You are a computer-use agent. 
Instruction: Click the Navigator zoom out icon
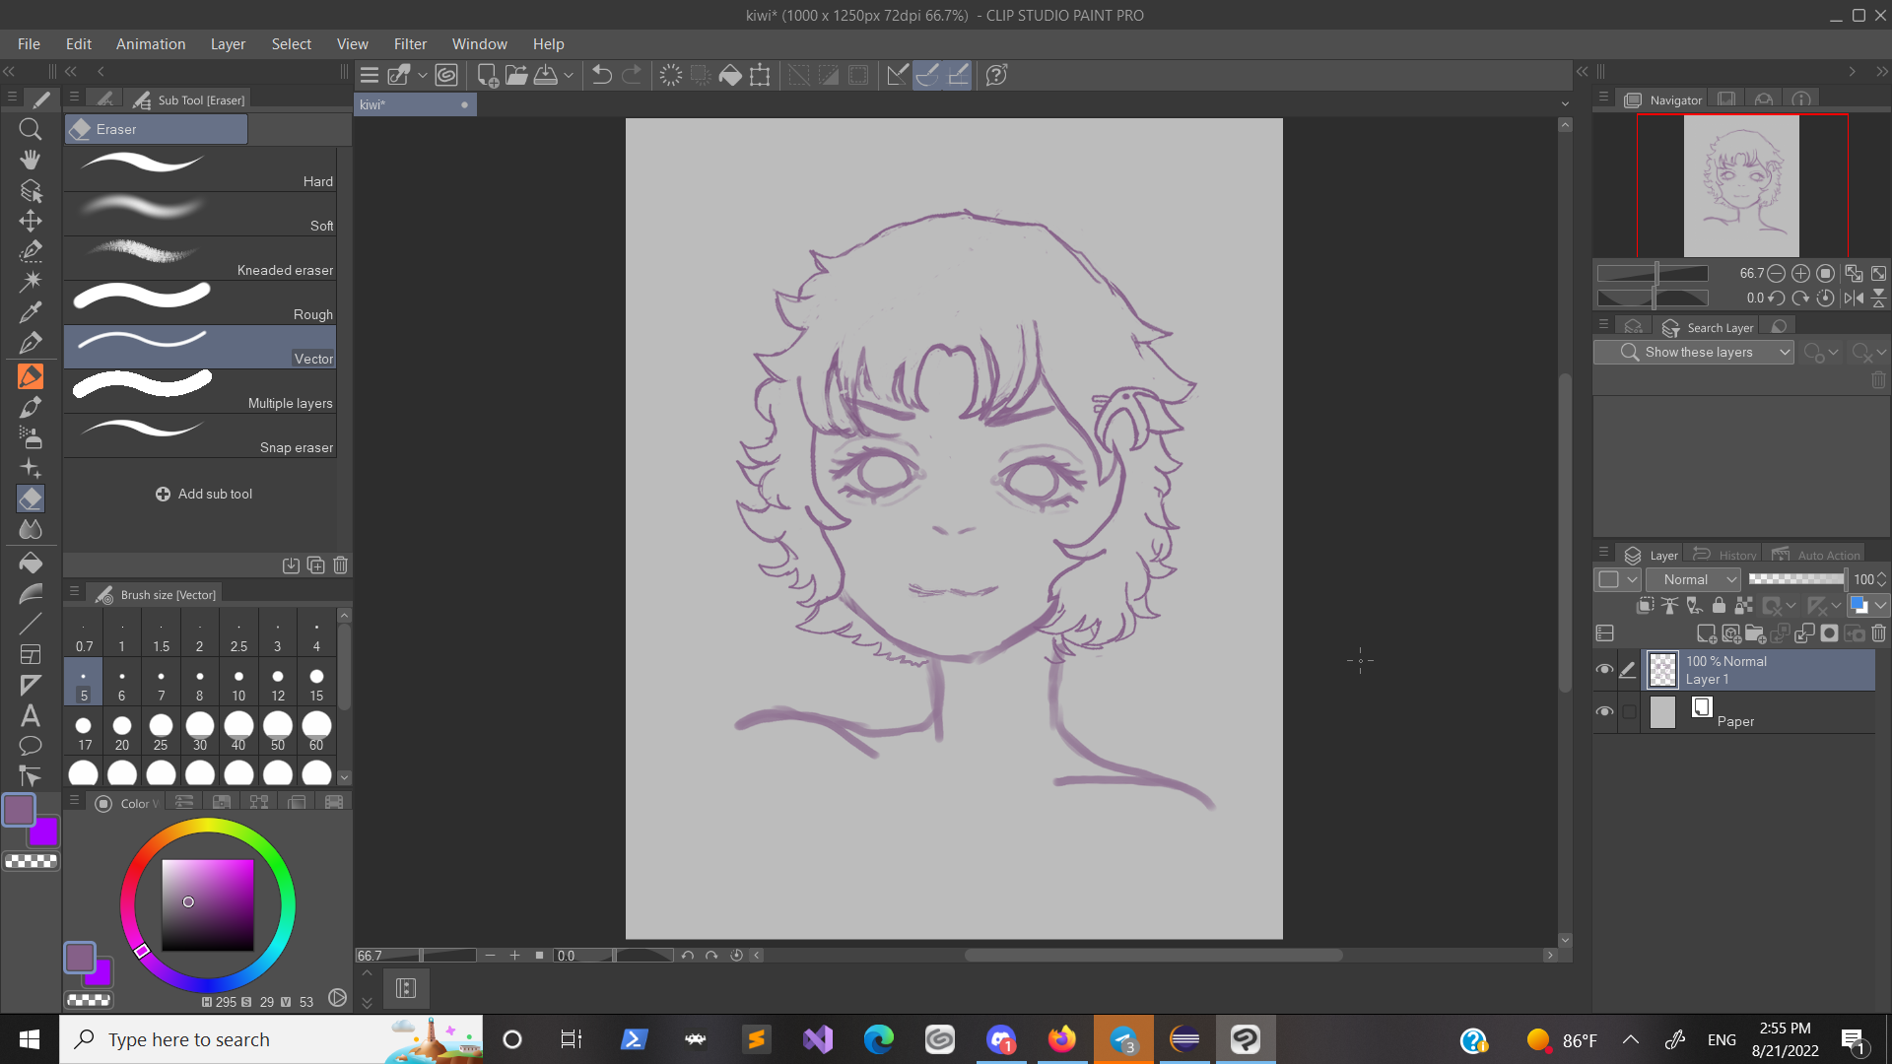point(1776,273)
